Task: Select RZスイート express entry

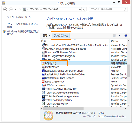Action: click(x=55, y=85)
